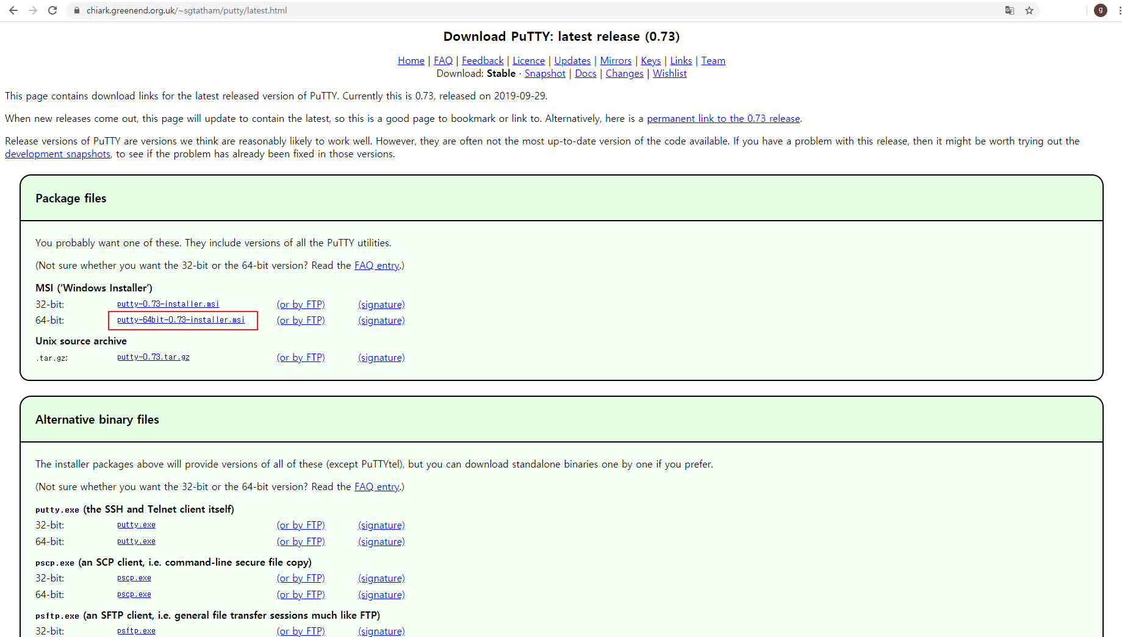Screen dimensions: 1122x637
Task: Open the FAQ navigation link
Action: tap(443, 60)
